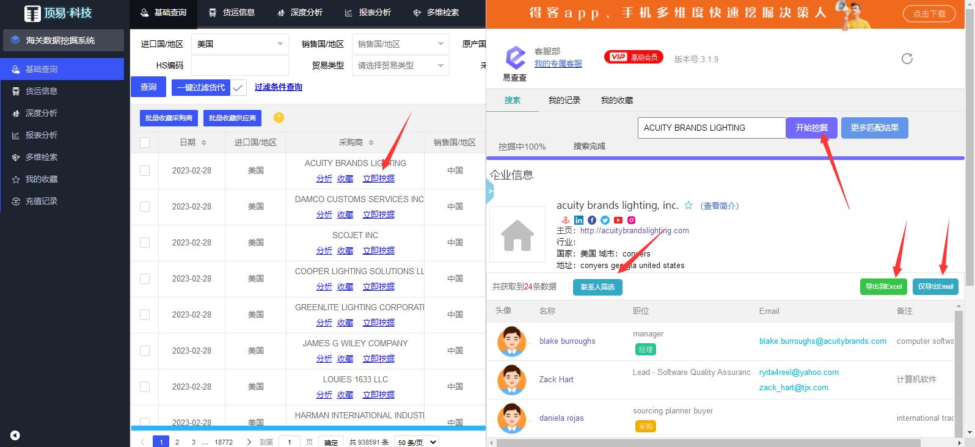Go to next page arrow in pagination
The height and width of the screenshot is (447, 975).
(249, 442)
